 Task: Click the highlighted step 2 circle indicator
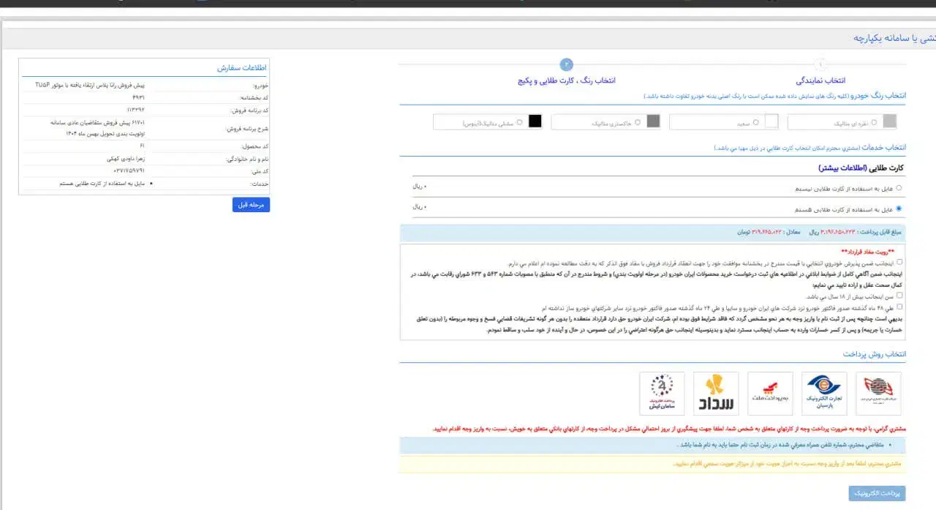[x=567, y=65]
